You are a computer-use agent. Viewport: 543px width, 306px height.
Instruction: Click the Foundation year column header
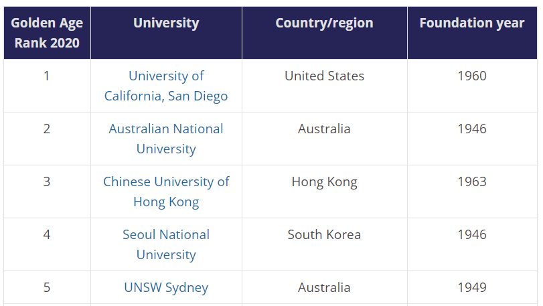pos(472,23)
